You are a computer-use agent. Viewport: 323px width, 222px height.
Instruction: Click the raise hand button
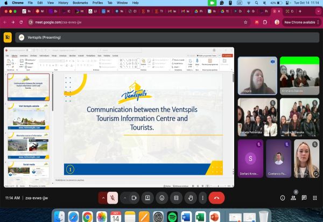pyautogui.click(x=190, y=198)
